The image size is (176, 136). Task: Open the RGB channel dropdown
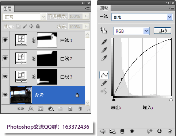pos(131,31)
